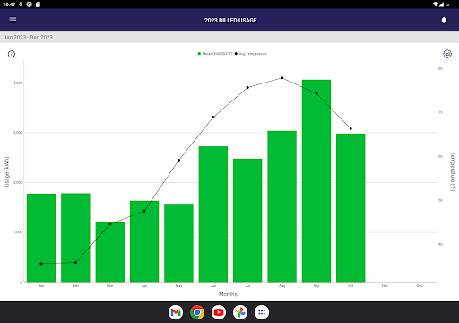Toggle the Avg Temperature legend entry

tap(251, 54)
